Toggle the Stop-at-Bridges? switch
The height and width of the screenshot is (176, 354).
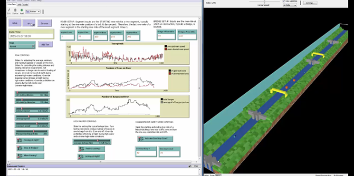pos(30,148)
